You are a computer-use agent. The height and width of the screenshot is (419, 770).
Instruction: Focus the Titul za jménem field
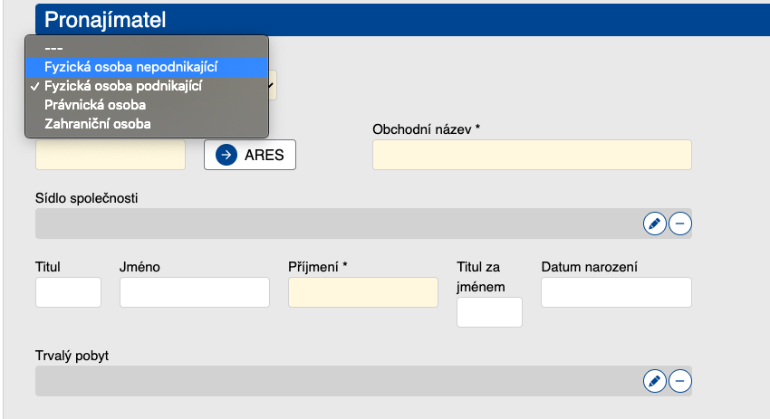tap(489, 312)
